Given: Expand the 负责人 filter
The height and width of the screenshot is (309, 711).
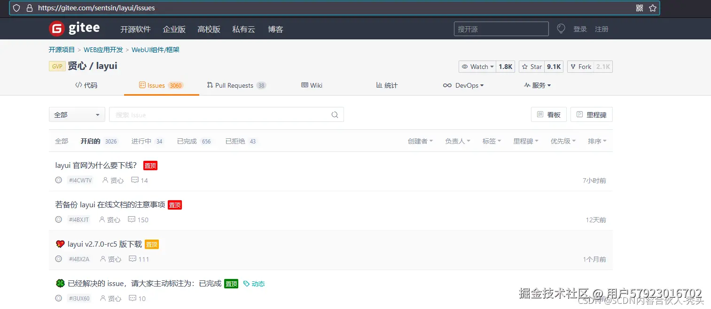Looking at the screenshot, I should (458, 141).
